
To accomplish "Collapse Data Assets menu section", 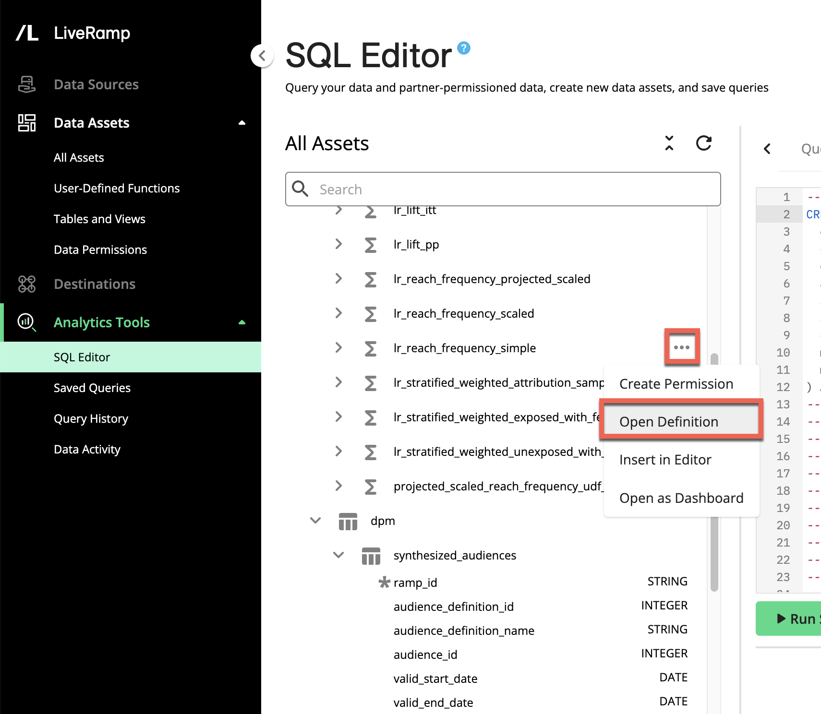I will pos(242,123).
